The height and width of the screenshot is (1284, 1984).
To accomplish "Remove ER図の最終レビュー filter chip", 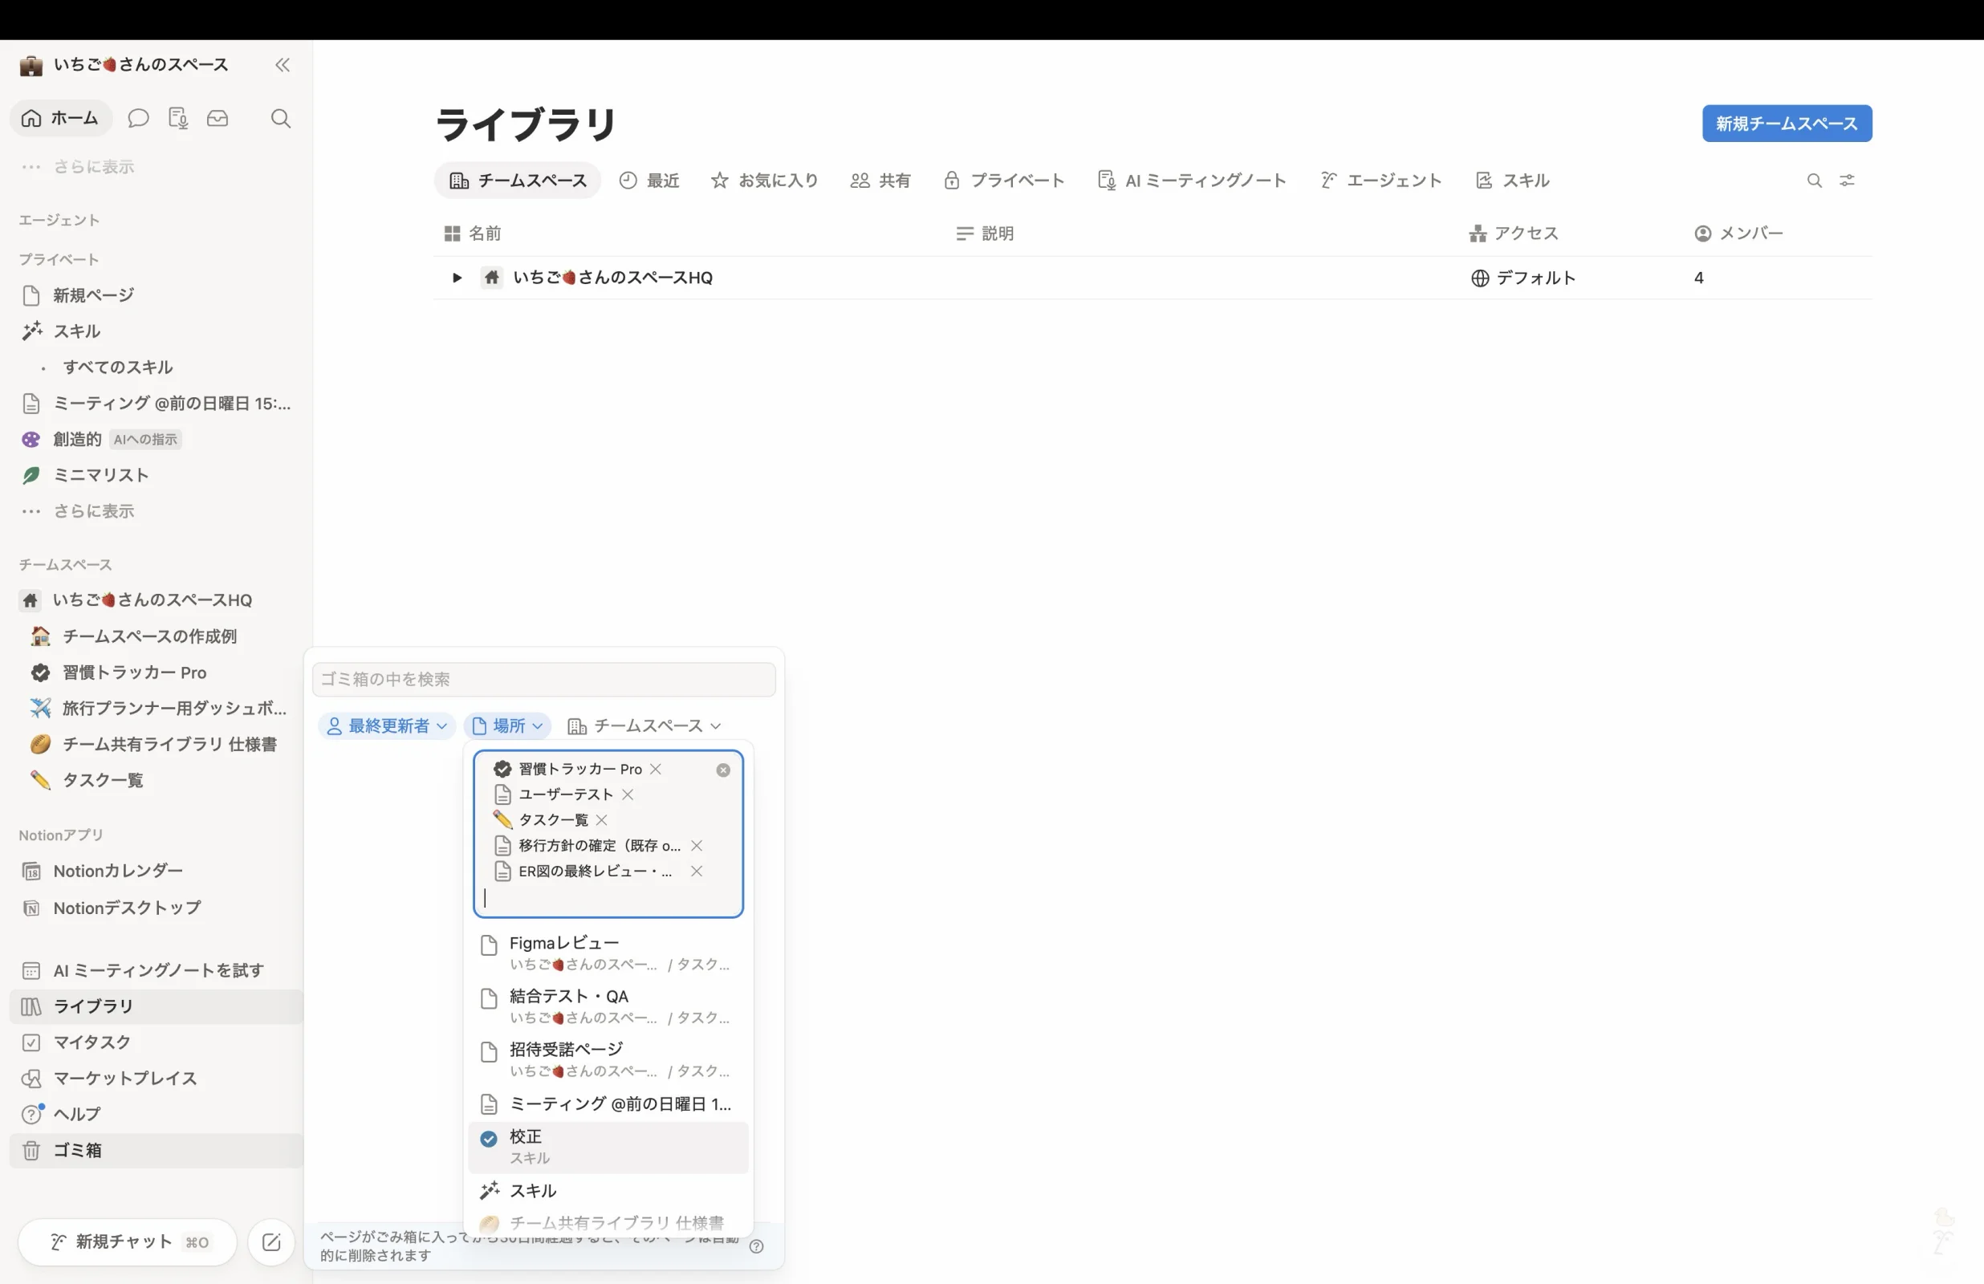I will click(697, 872).
